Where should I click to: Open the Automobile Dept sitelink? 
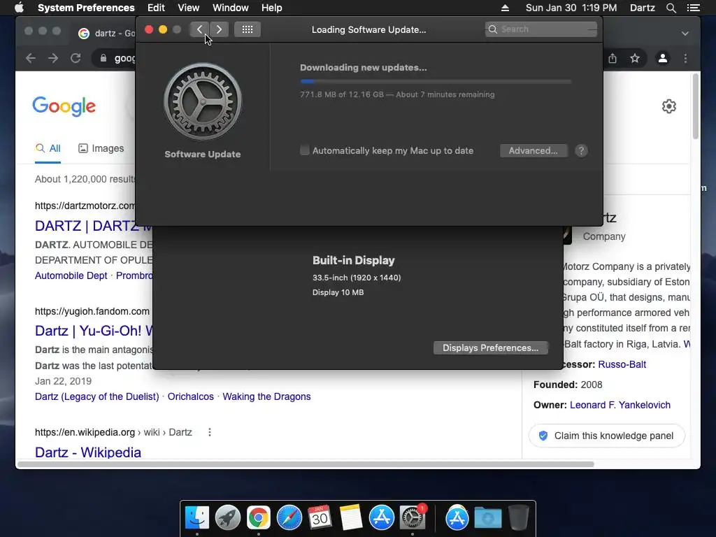point(71,275)
